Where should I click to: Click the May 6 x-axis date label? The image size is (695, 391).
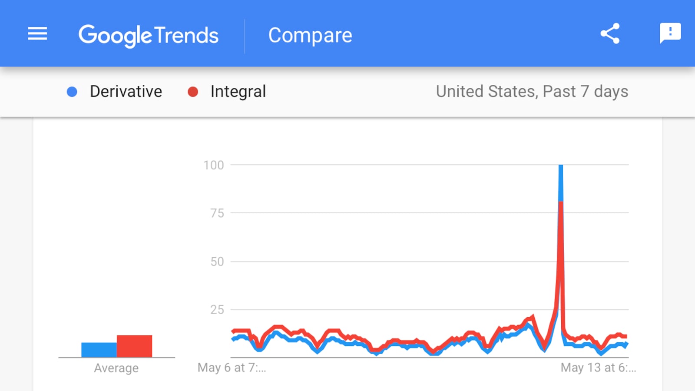pos(232,368)
